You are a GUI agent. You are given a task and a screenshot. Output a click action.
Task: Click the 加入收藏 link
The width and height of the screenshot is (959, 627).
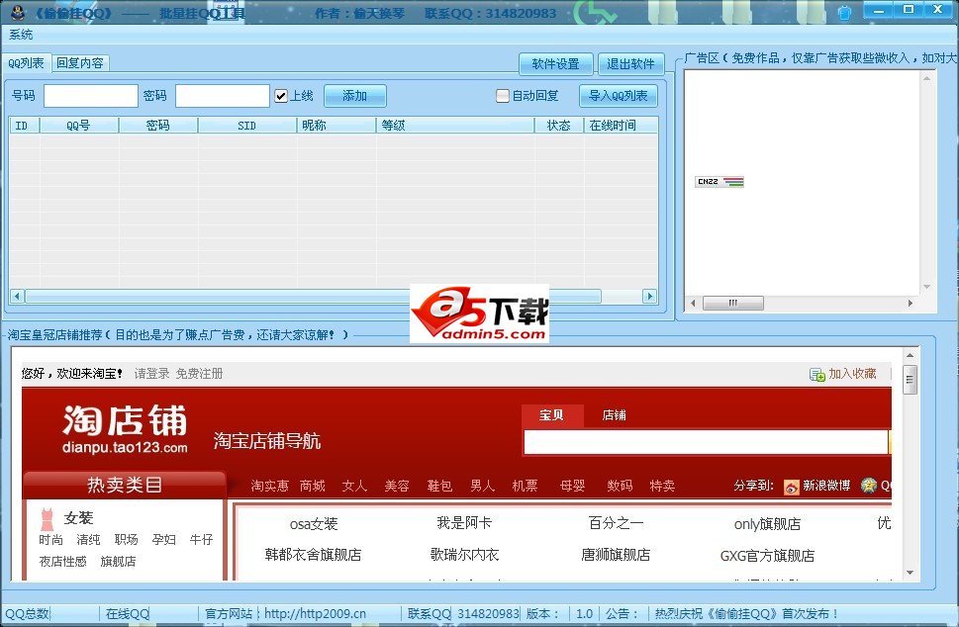[852, 374]
